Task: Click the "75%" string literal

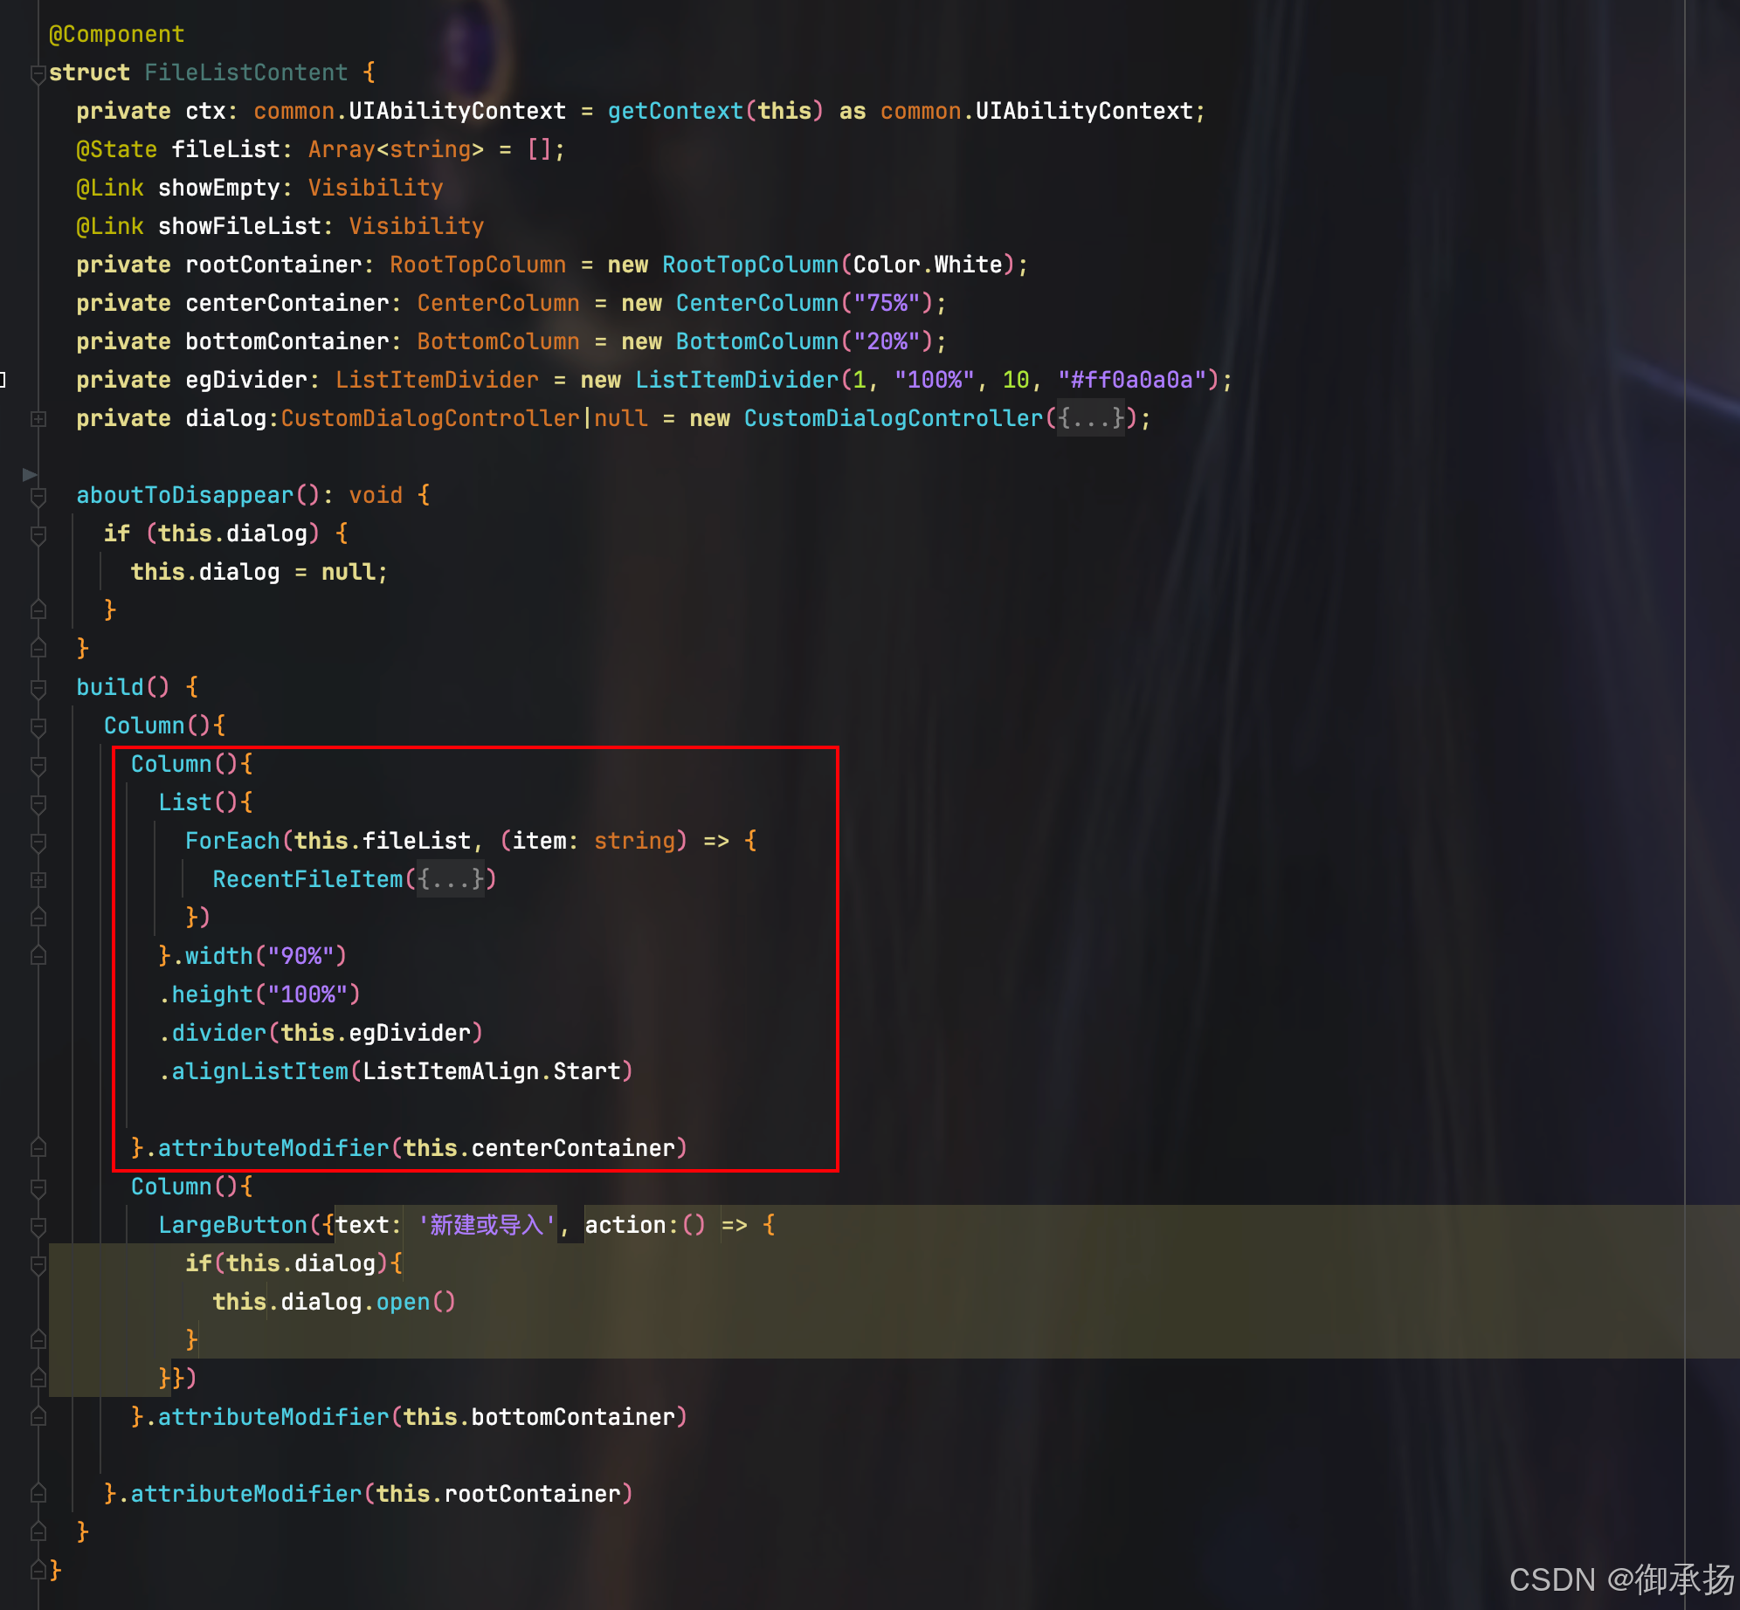Action: 887,303
